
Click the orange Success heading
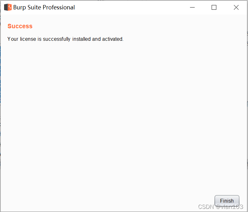20,26
